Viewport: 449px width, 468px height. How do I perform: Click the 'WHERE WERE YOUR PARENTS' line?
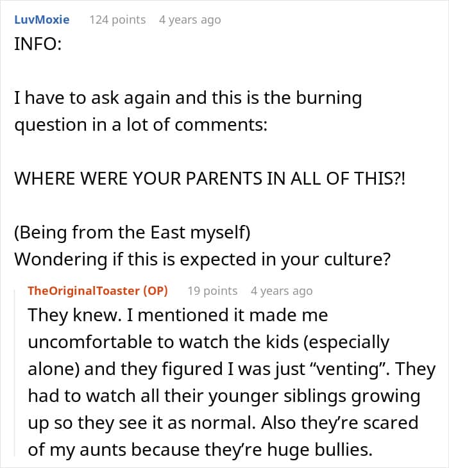[210, 178]
